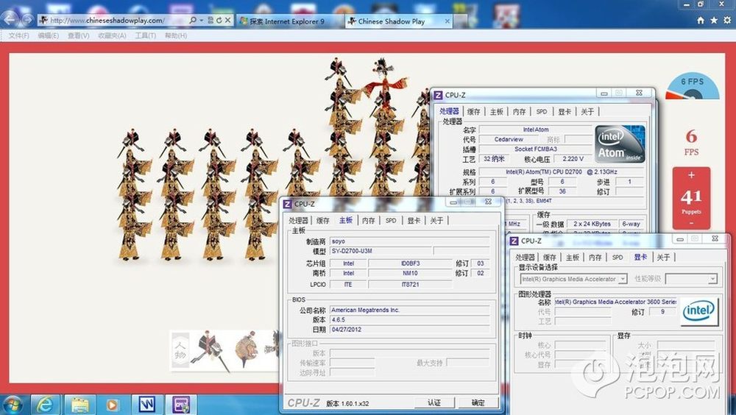Open the Windows Explorer folder taskbar icon

pyautogui.click(x=79, y=404)
